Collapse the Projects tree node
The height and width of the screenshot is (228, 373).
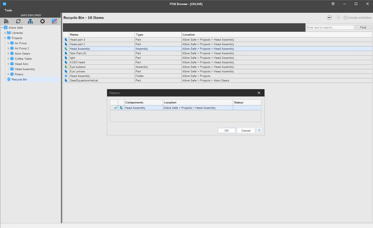coord(5,38)
